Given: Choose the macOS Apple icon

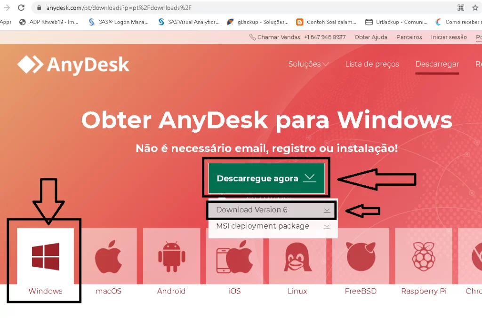Looking at the screenshot, I should [x=109, y=256].
